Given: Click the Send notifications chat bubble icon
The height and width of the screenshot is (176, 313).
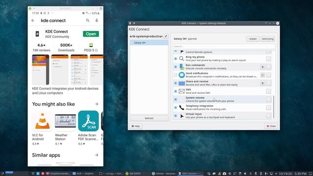Looking at the screenshot, I should click(181, 75).
